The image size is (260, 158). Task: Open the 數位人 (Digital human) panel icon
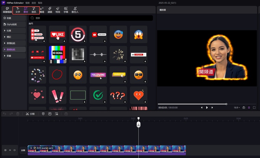tap(75, 10)
